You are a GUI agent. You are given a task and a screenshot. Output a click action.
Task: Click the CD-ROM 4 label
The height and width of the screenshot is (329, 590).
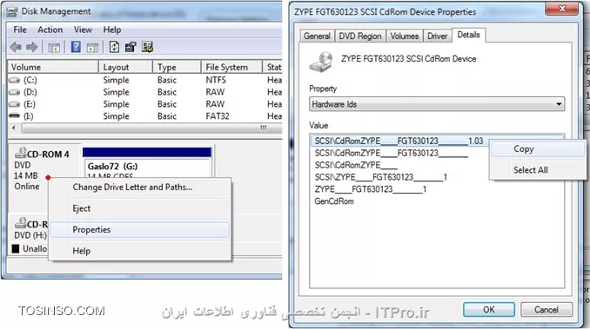pos(48,155)
